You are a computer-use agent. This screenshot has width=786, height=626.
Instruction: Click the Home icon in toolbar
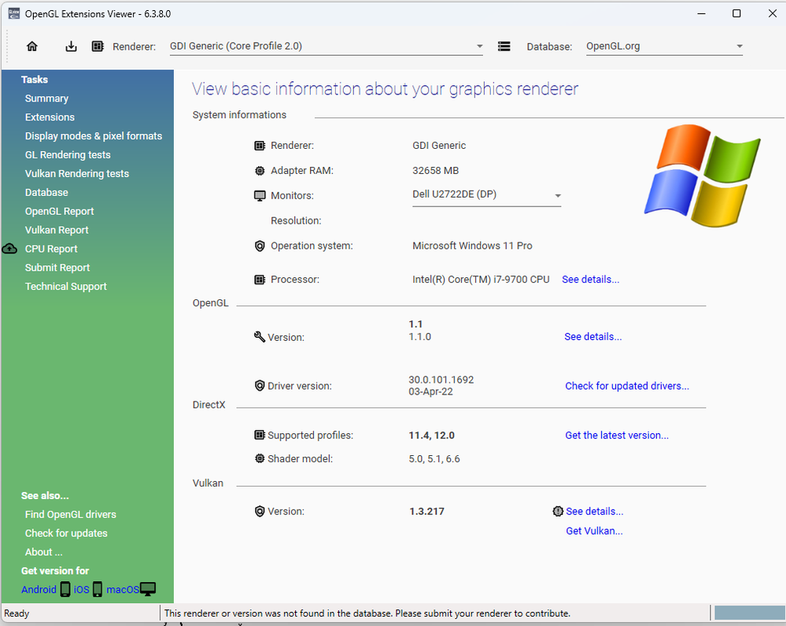(32, 46)
